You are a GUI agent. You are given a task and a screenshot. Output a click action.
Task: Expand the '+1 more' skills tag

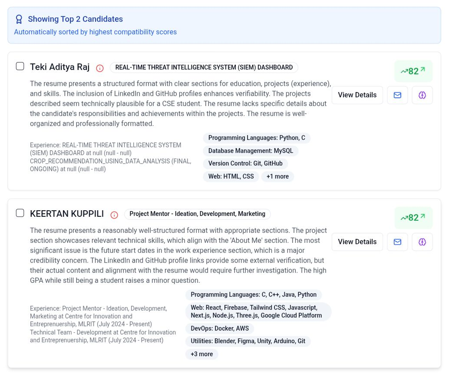point(277,176)
